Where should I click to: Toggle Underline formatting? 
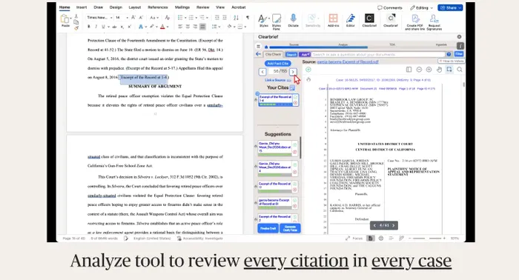(x=103, y=27)
